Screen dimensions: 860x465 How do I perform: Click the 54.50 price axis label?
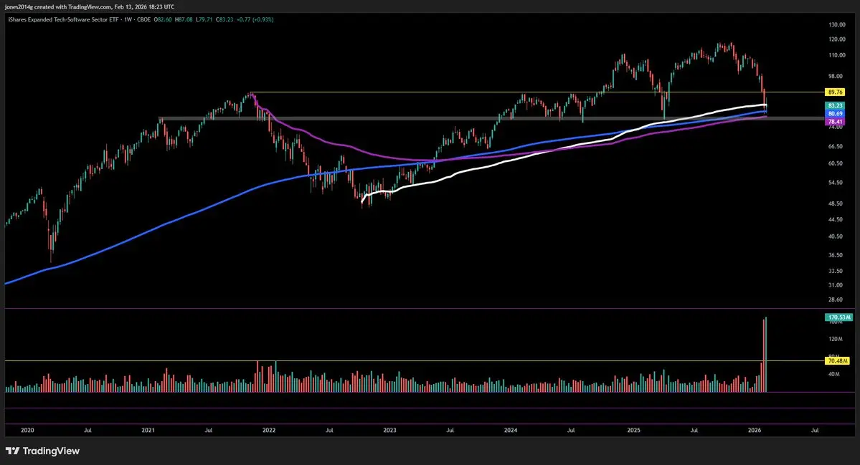[836, 183]
